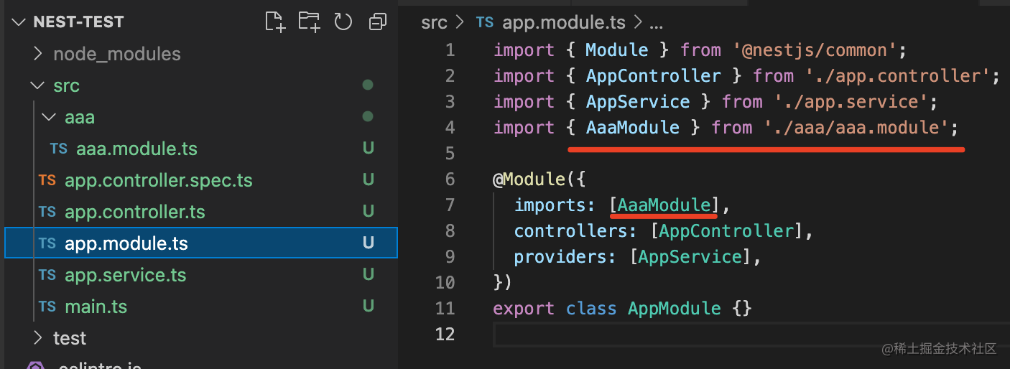Refresh the explorer file tree

point(343,22)
